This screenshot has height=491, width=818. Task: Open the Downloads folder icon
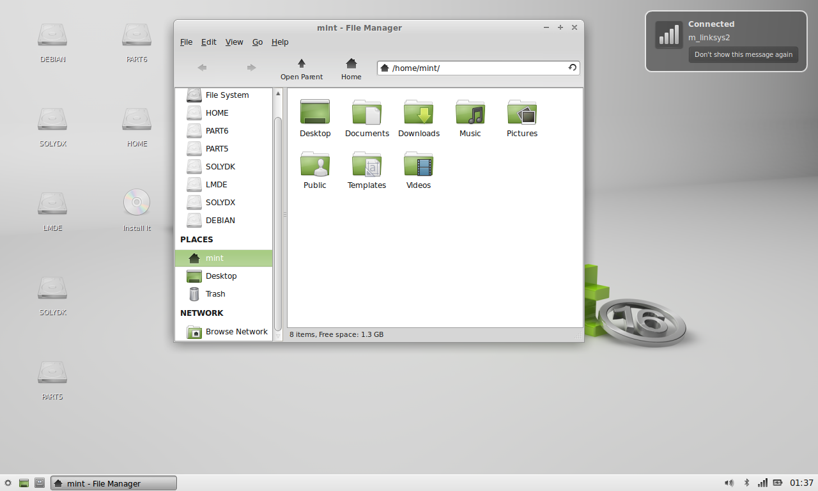point(419,113)
